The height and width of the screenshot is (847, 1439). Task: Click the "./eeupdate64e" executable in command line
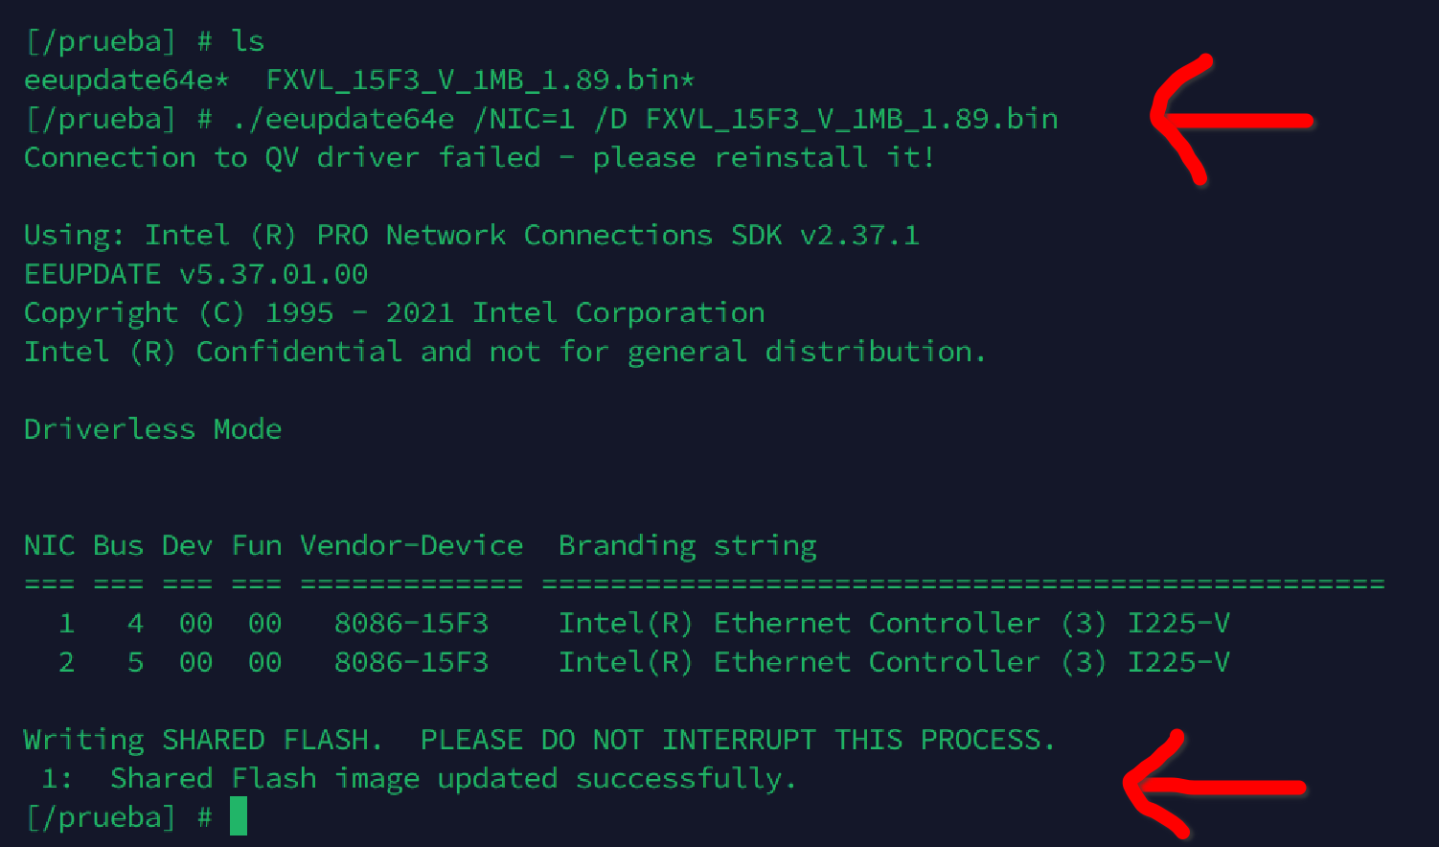pos(343,119)
